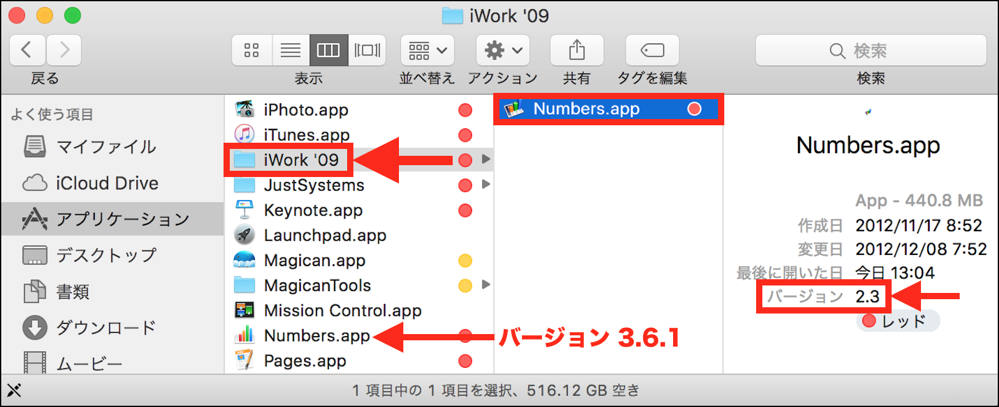Select the Mission Control.app file name
999x407 pixels.
tap(343, 310)
